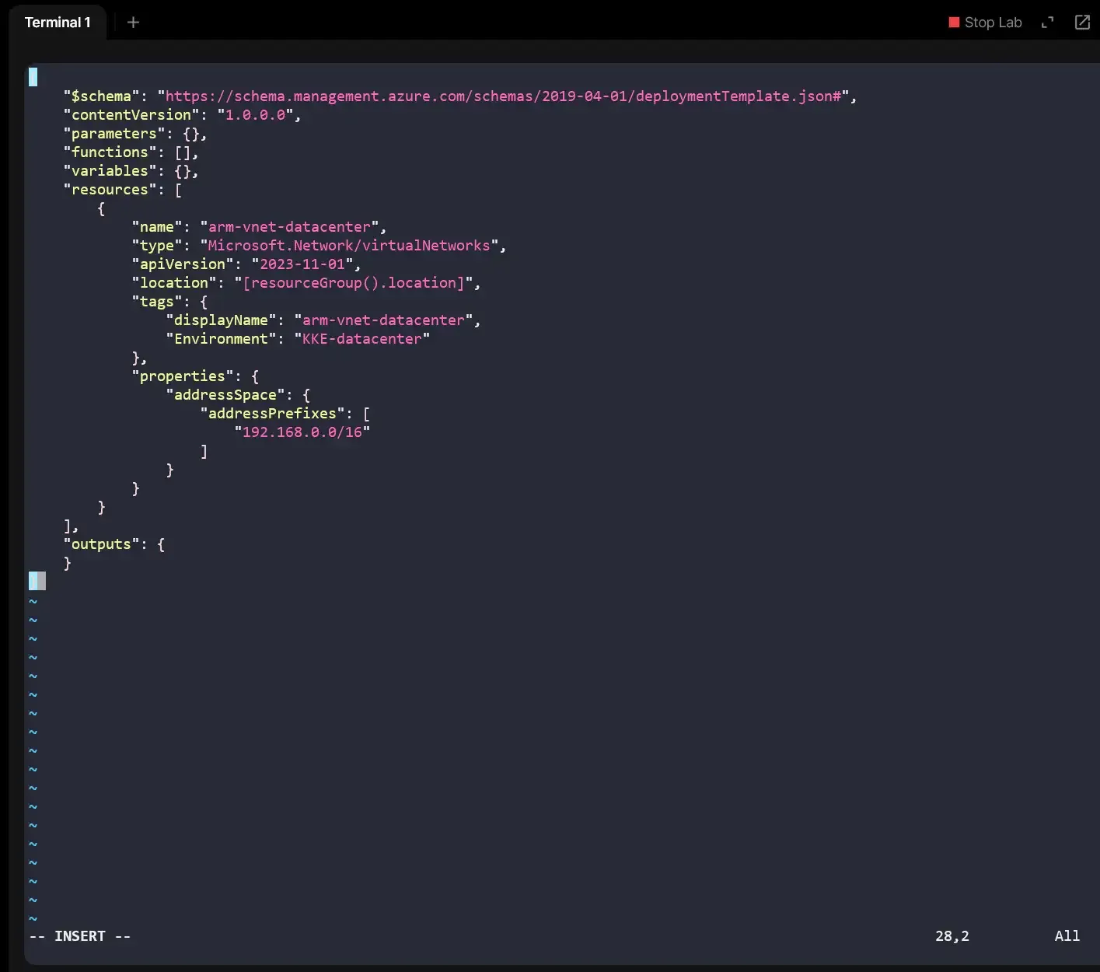Image resolution: width=1100 pixels, height=972 pixels.
Task: Click the "addressPrefixes" key
Action: 272,413
